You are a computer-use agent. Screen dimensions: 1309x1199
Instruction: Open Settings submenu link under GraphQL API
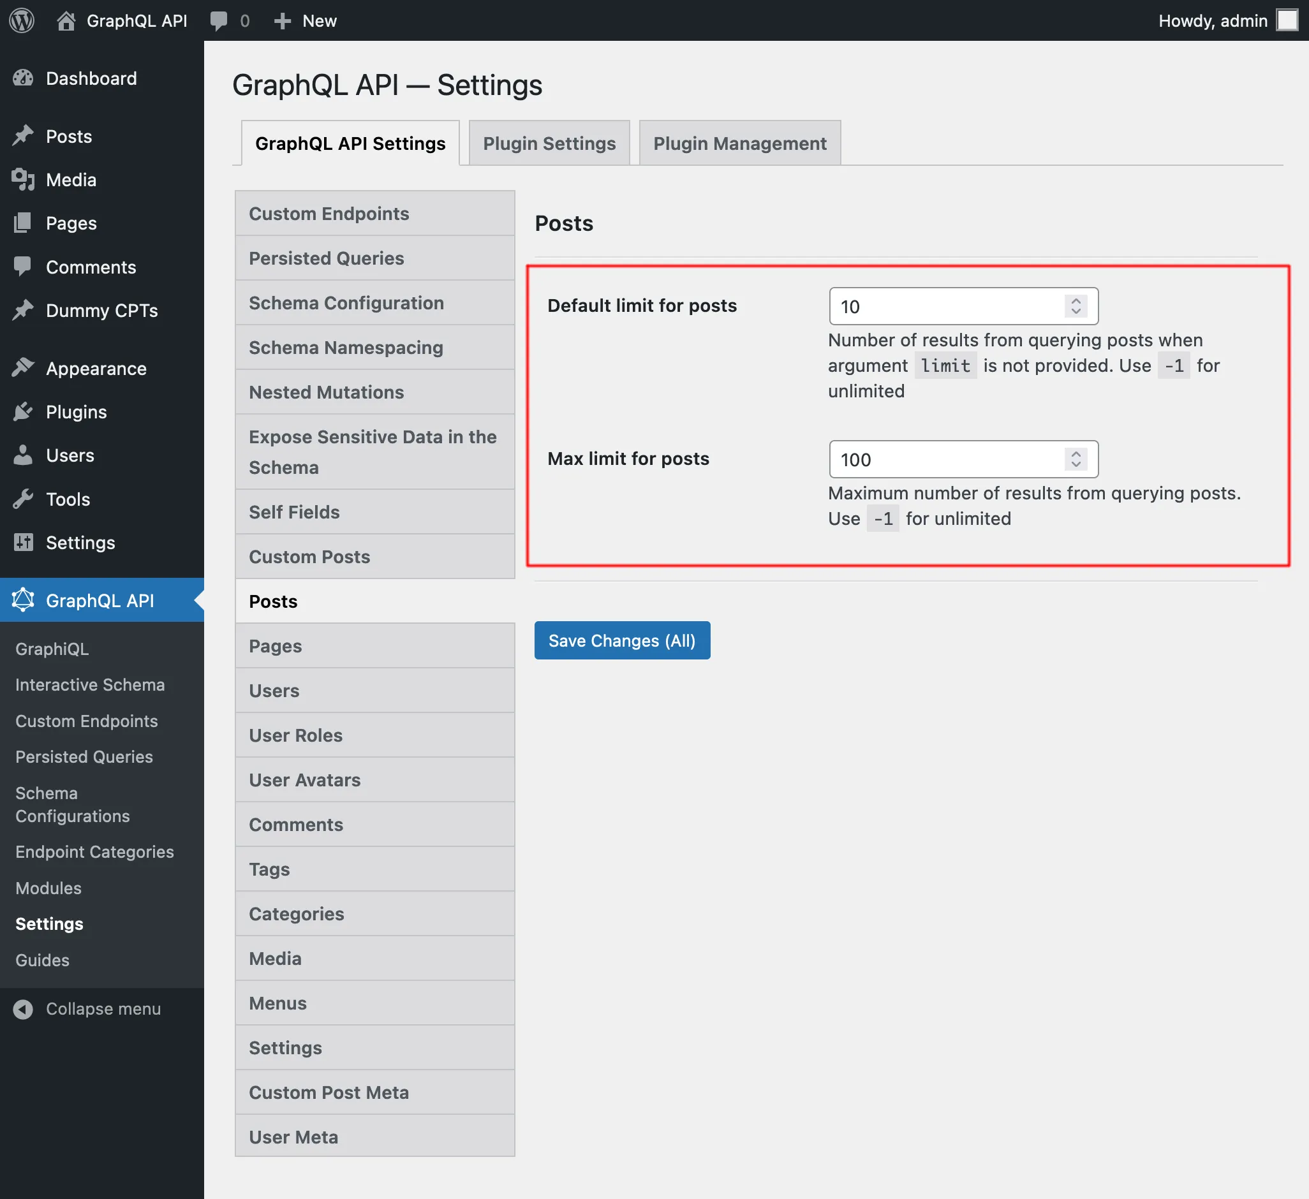49,923
